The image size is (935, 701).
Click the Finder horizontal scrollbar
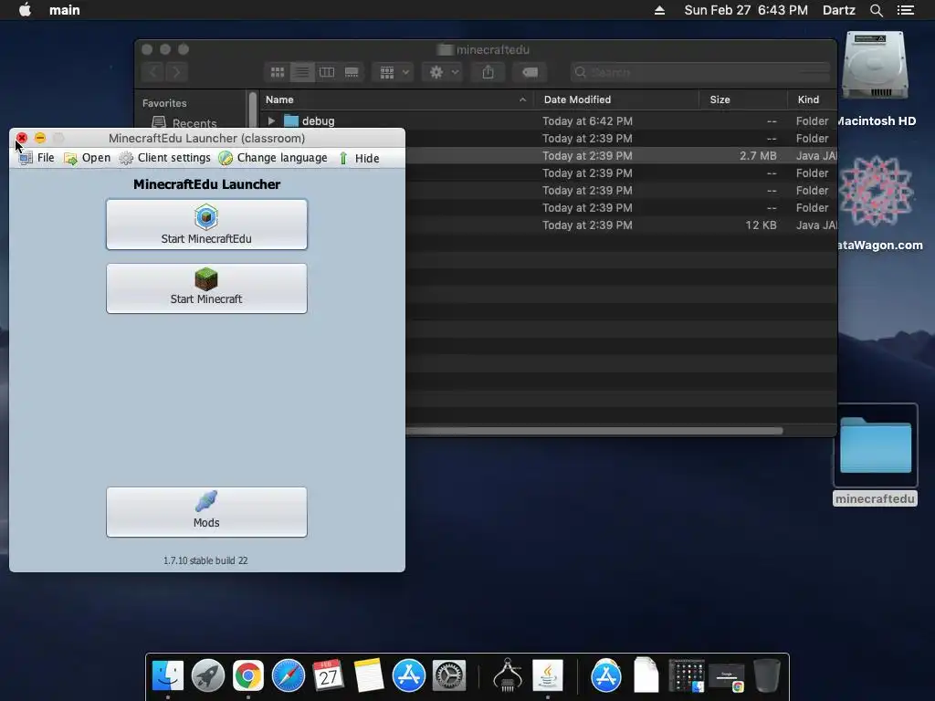[594, 431]
